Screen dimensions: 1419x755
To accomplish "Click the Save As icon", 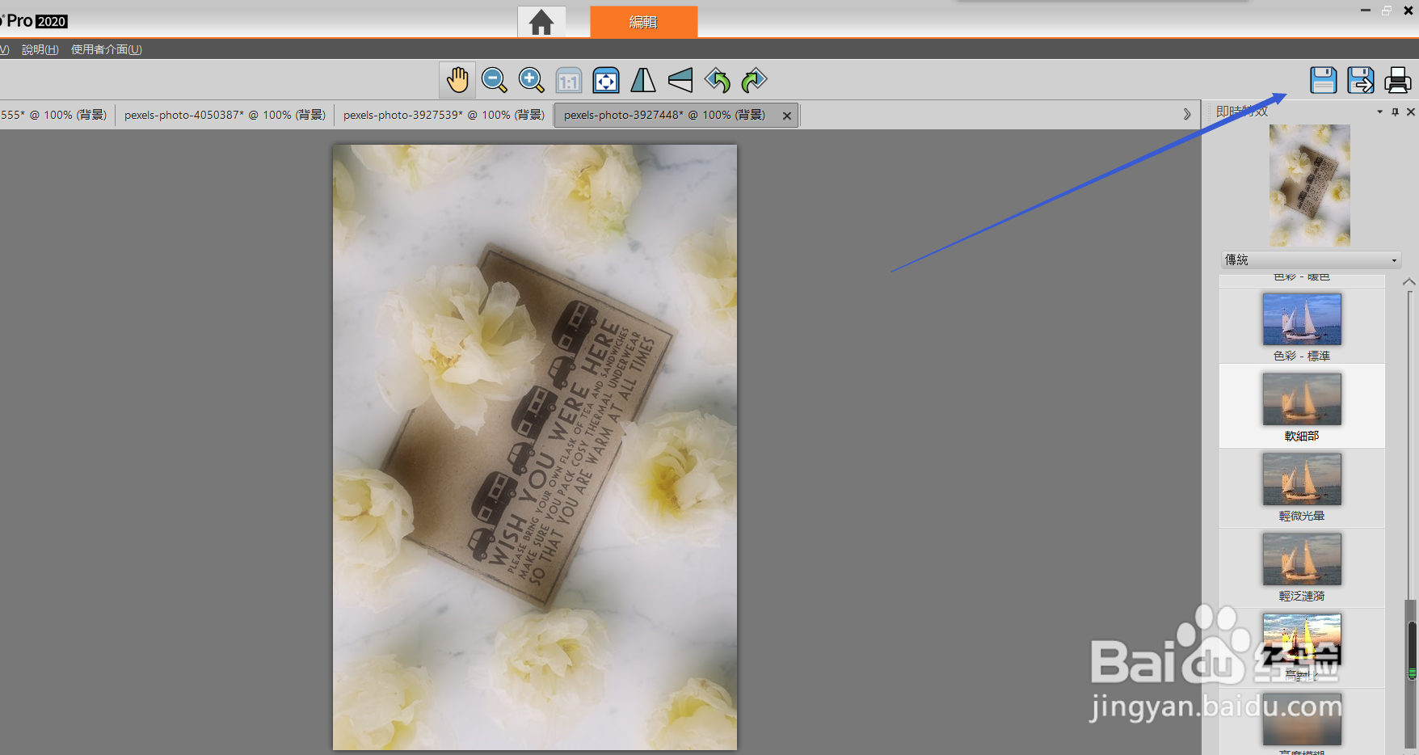I will click(1361, 80).
